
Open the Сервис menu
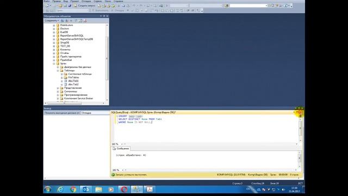pos(98,1)
